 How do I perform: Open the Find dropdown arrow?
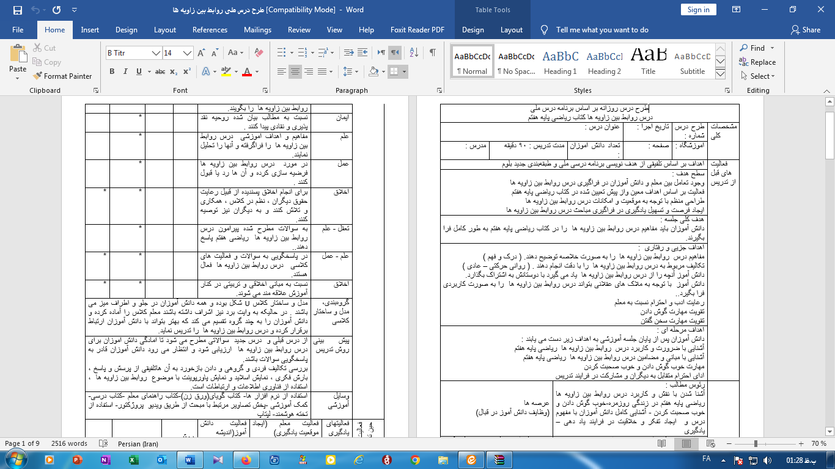[x=772, y=48]
